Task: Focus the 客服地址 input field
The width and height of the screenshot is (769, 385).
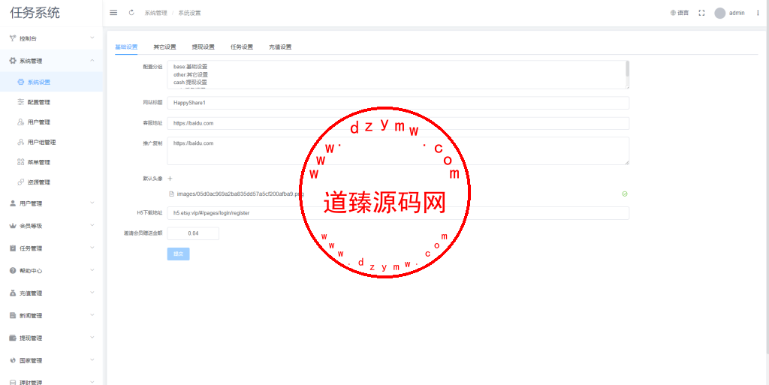Action: (x=398, y=123)
